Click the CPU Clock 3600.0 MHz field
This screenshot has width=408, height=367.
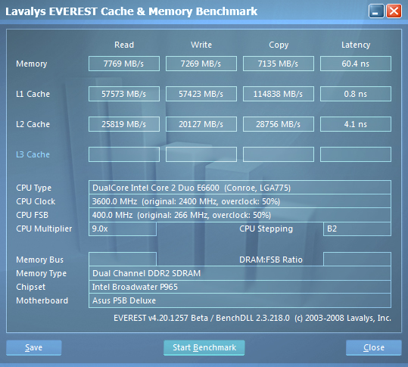240,201
